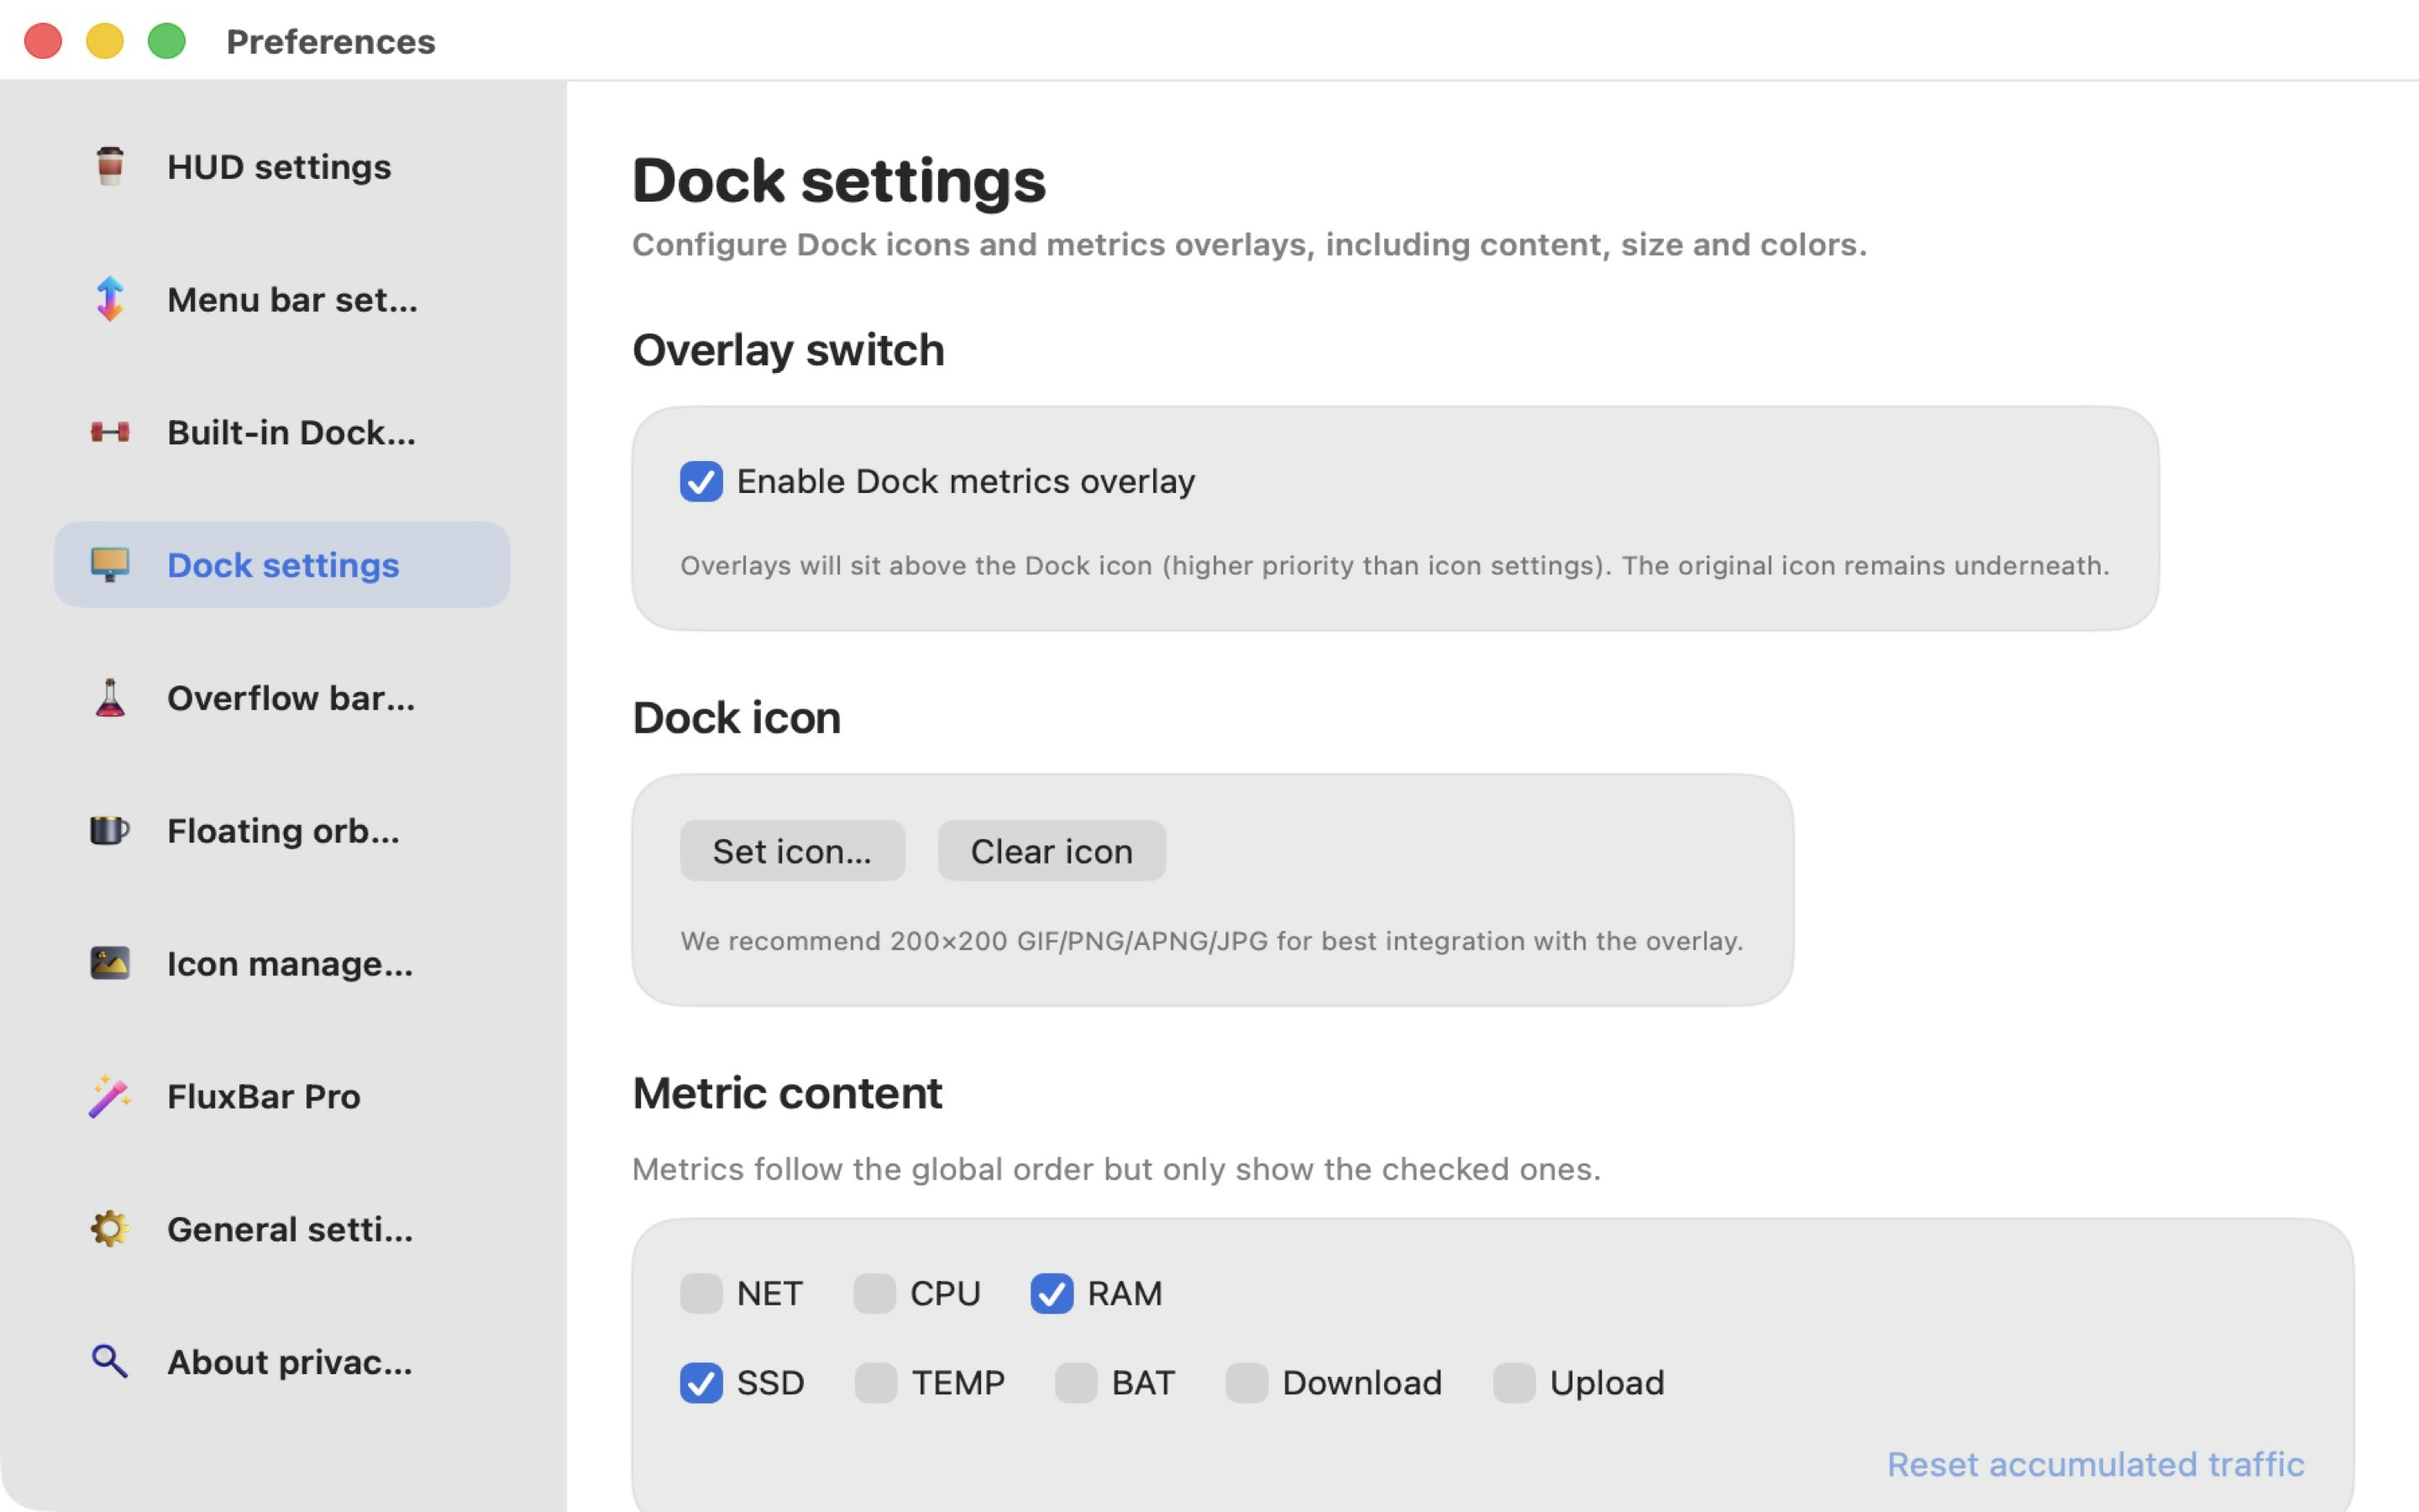The height and width of the screenshot is (1512, 2419).
Task: Click the Floating orb thermos icon
Action: 109,830
